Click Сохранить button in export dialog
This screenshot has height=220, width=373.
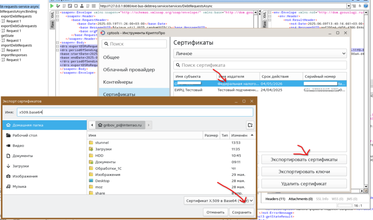pos(242,212)
